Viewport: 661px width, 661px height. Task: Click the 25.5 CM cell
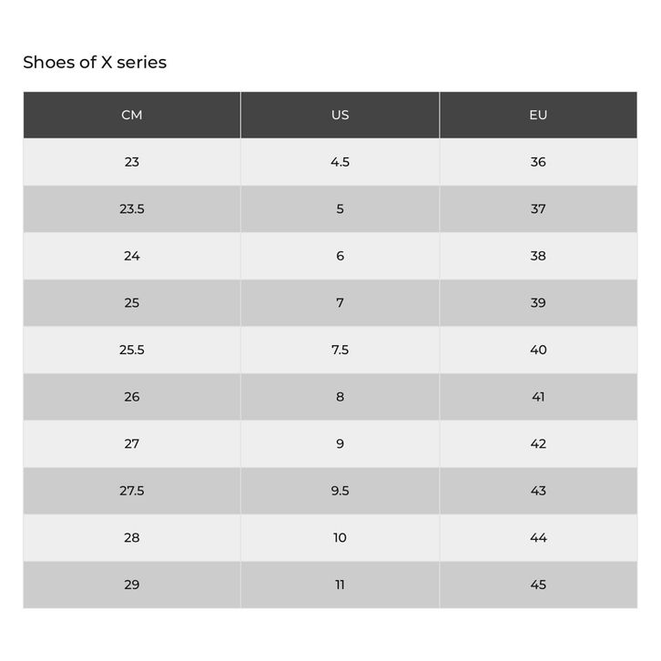[x=132, y=350]
